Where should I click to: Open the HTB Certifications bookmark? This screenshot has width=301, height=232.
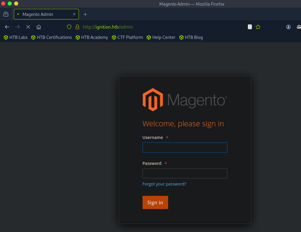(52, 37)
